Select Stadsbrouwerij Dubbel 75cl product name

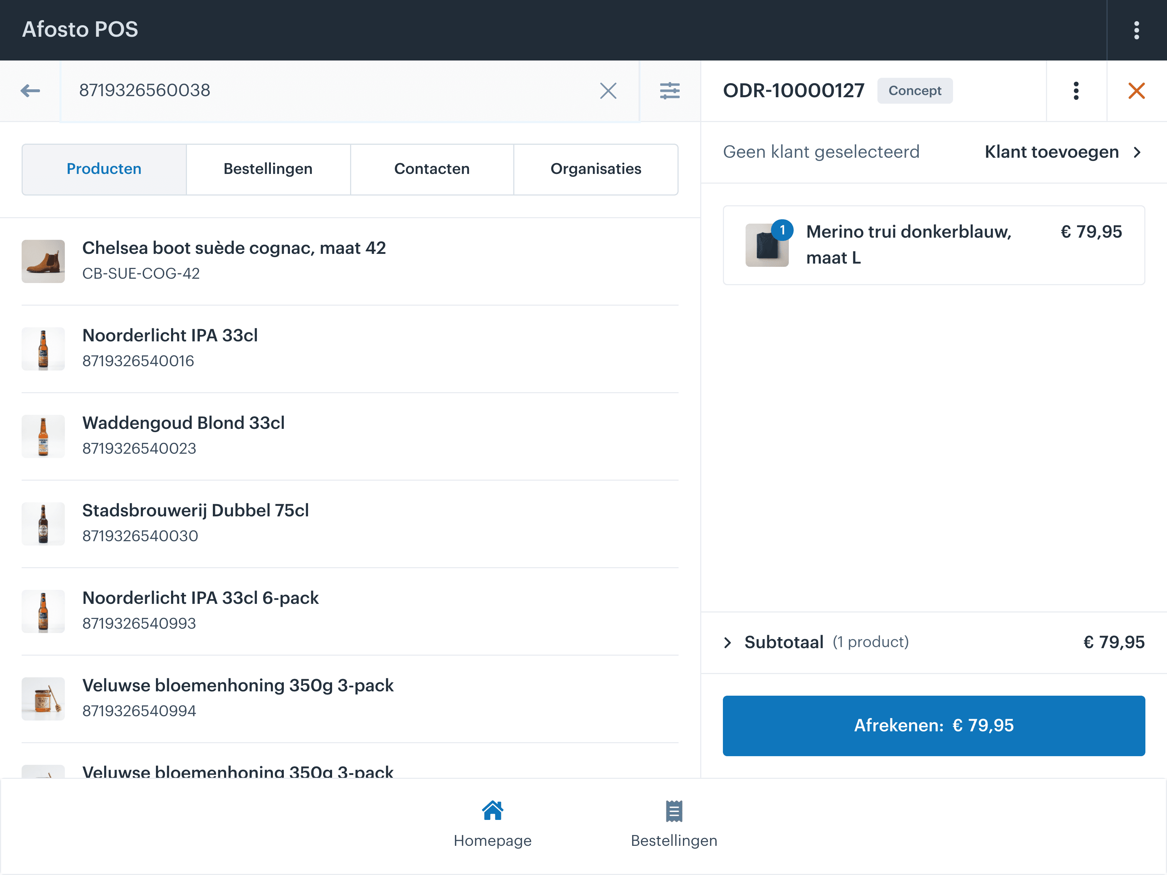pyautogui.click(x=196, y=511)
